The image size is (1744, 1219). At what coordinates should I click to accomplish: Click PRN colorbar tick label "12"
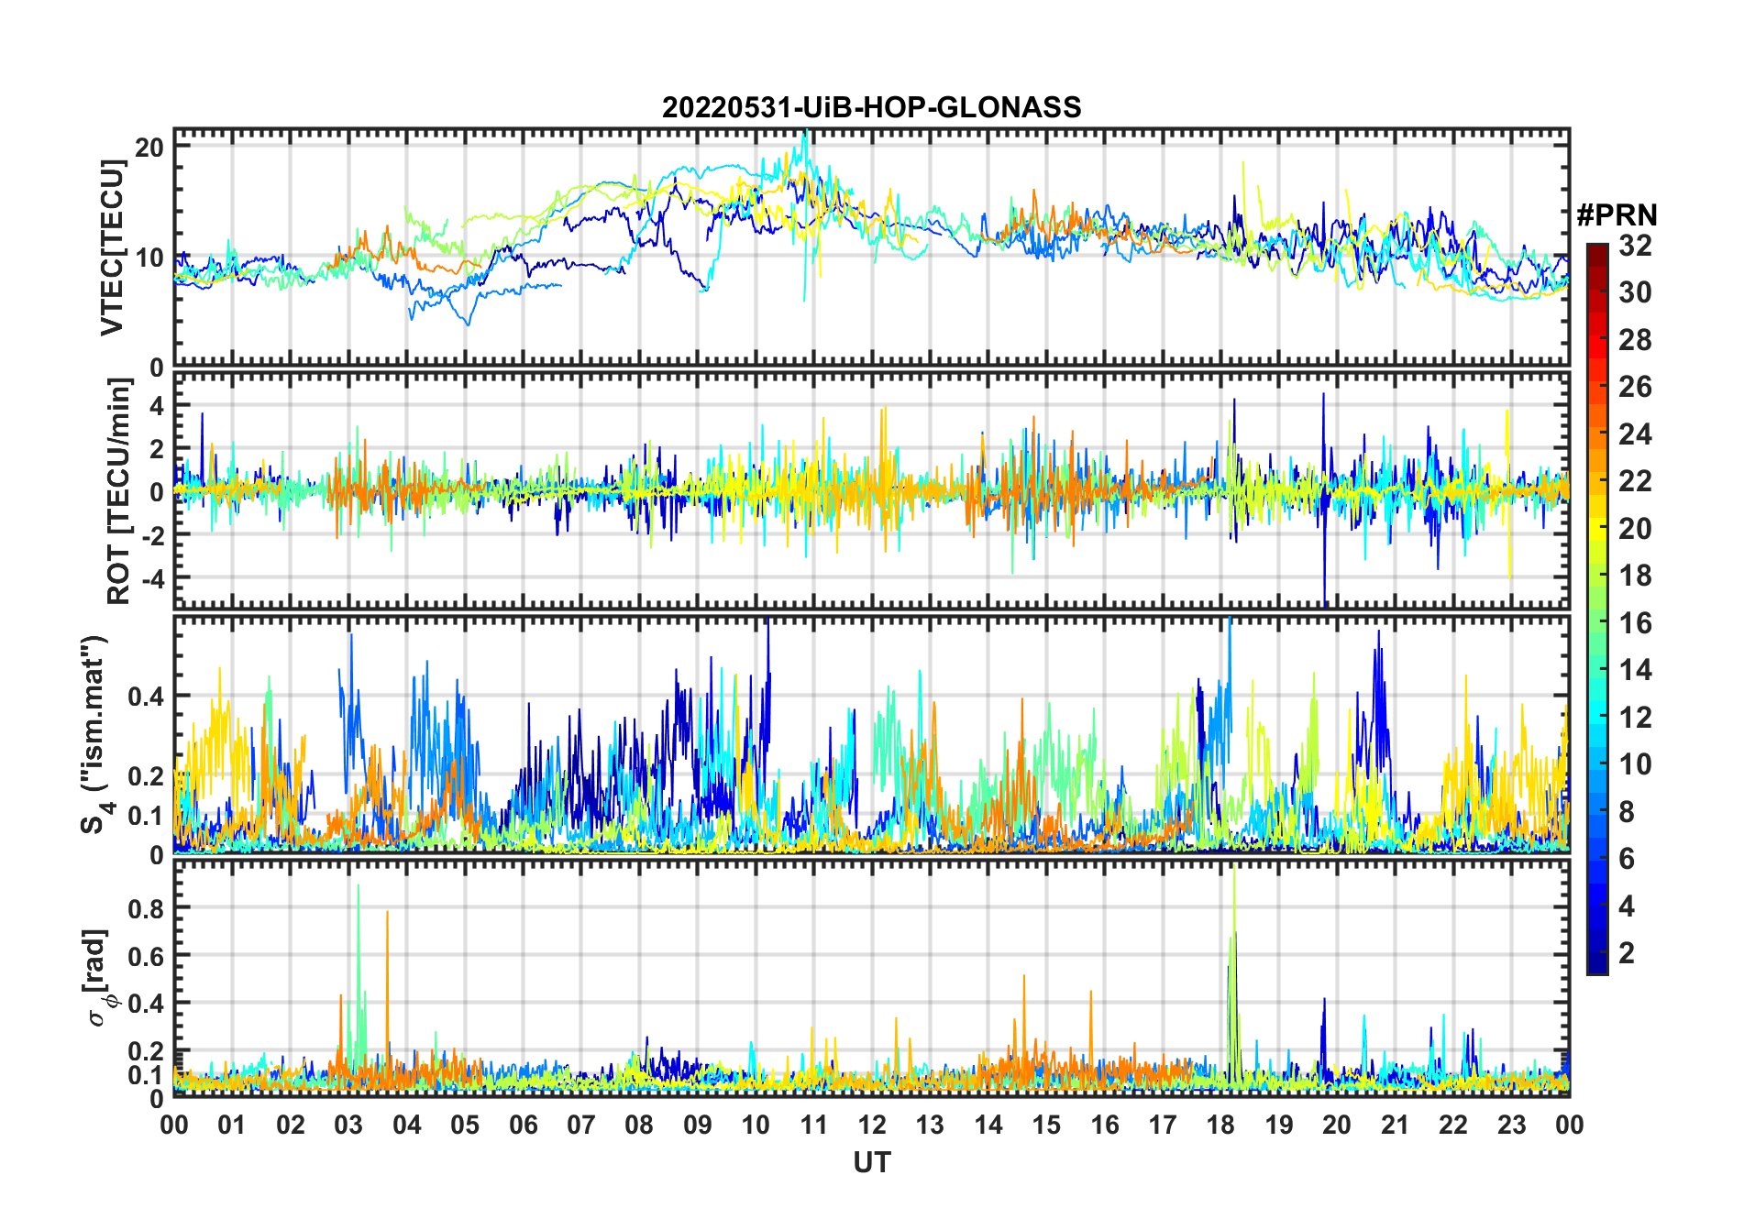click(1635, 718)
